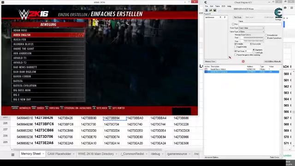
Task: Enable Pause the game while scanning
Action: (236, 55)
